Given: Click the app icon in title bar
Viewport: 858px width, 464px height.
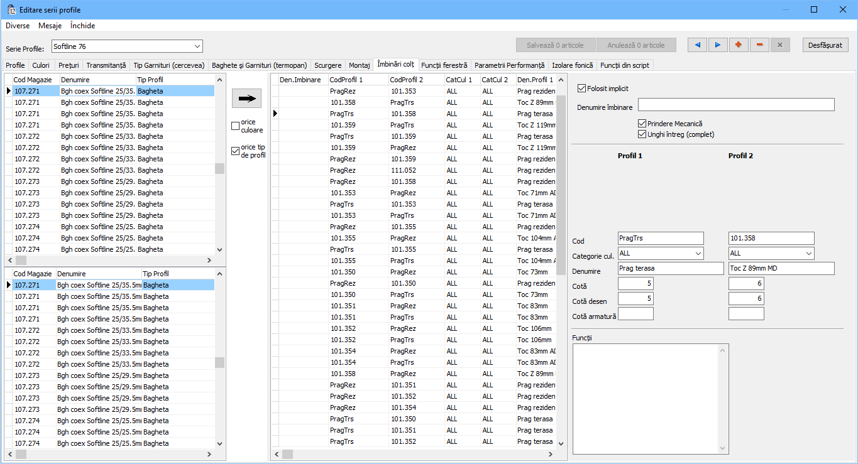Looking at the screenshot, I should [x=11, y=9].
